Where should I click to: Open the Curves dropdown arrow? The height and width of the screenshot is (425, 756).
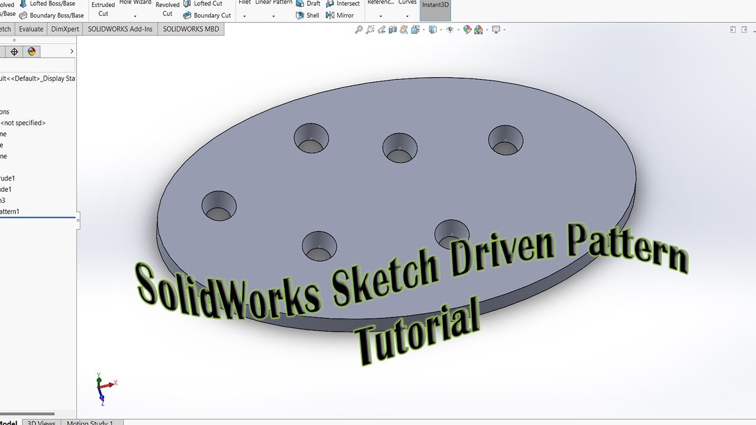pos(407,16)
